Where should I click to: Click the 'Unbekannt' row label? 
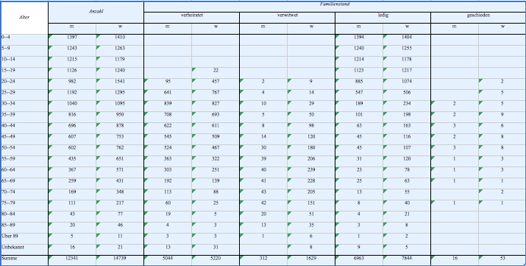(x=24, y=251)
